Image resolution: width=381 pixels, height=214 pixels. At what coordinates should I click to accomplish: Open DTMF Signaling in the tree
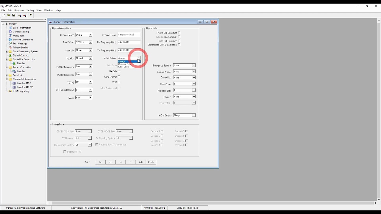pyautogui.click(x=21, y=91)
